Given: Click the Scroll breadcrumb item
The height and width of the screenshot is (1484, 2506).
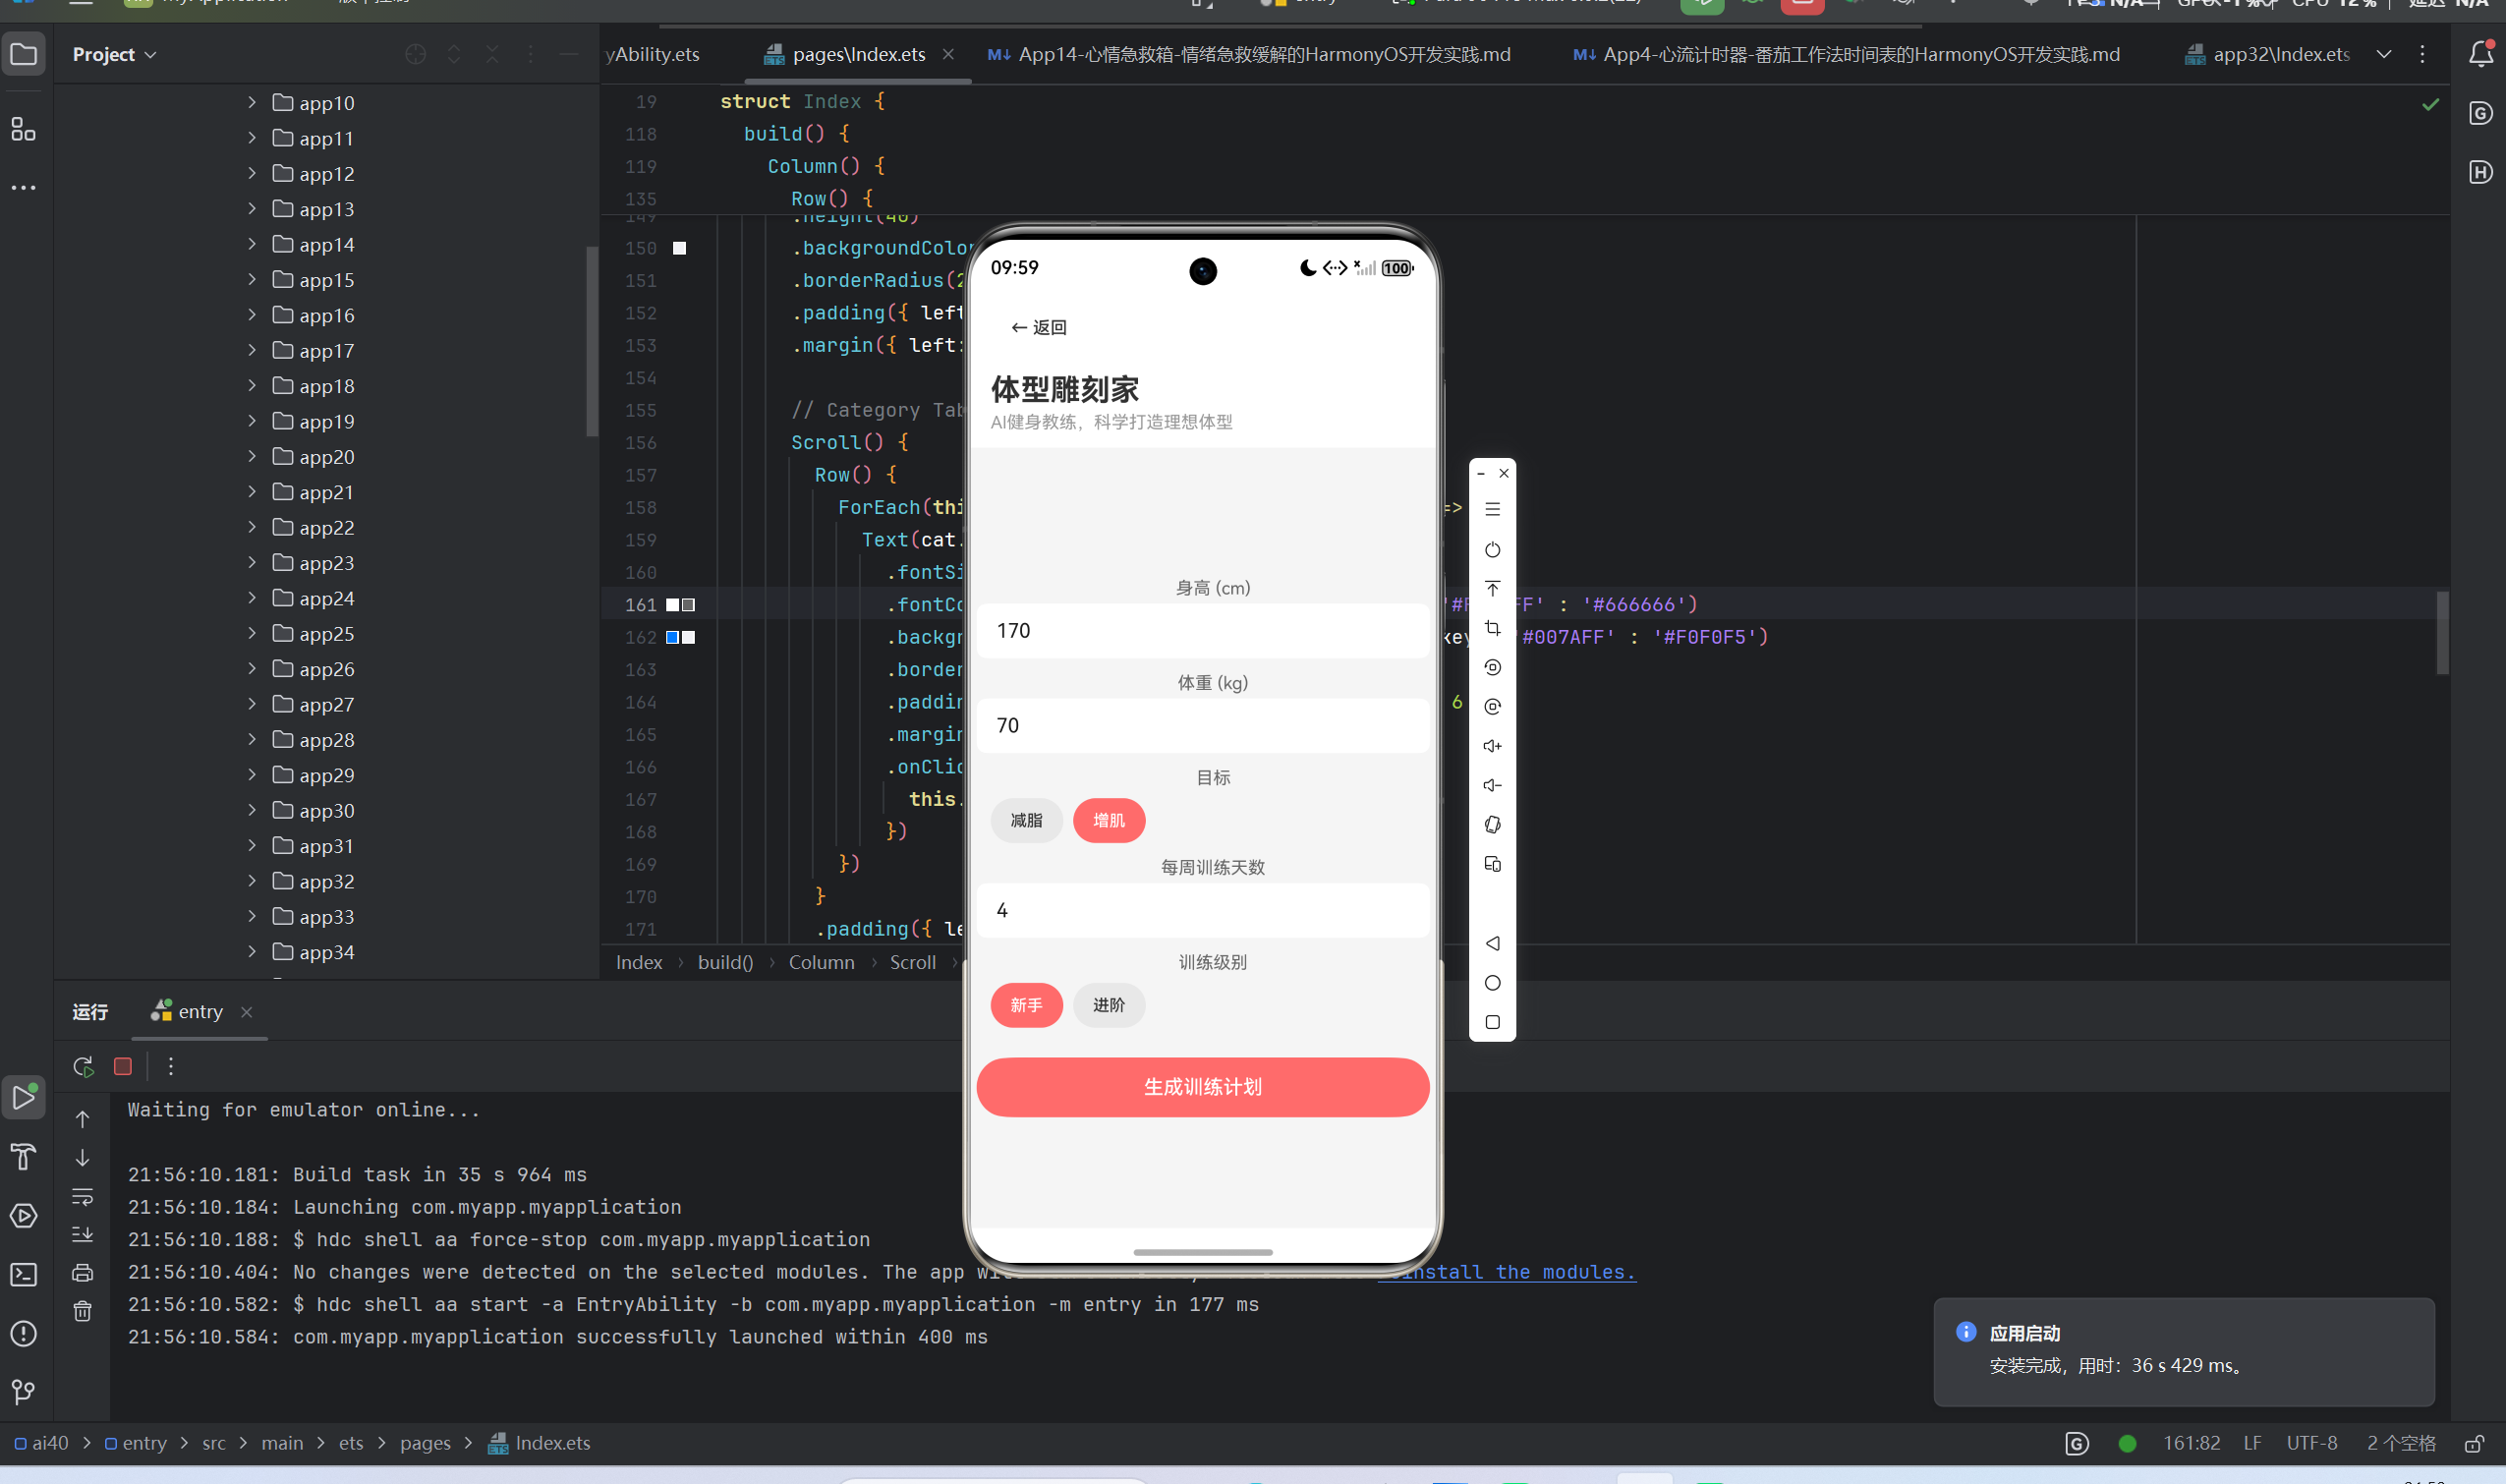Looking at the screenshot, I should 912,962.
